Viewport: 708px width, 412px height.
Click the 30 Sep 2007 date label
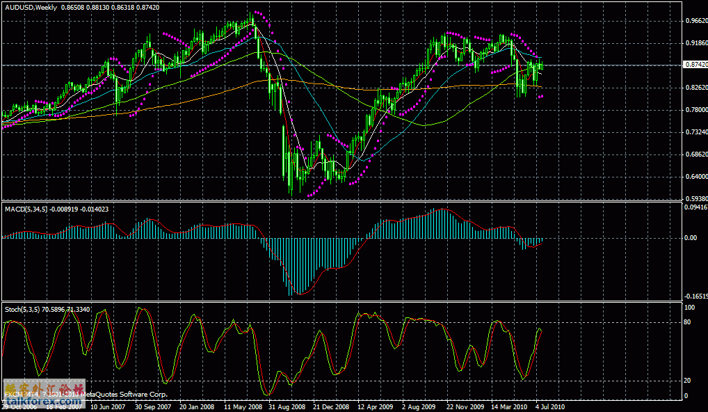(x=153, y=406)
